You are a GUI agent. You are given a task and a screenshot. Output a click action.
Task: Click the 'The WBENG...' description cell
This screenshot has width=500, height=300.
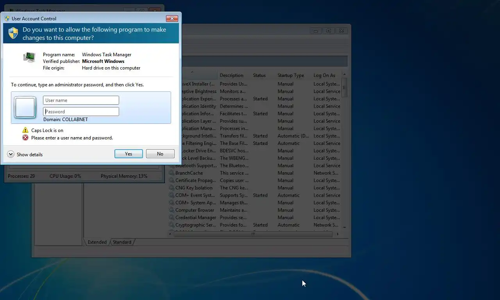[x=234, y=158]
